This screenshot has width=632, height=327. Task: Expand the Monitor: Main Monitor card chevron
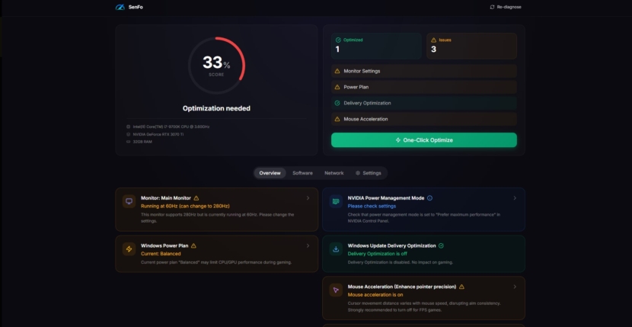point(308,198)
